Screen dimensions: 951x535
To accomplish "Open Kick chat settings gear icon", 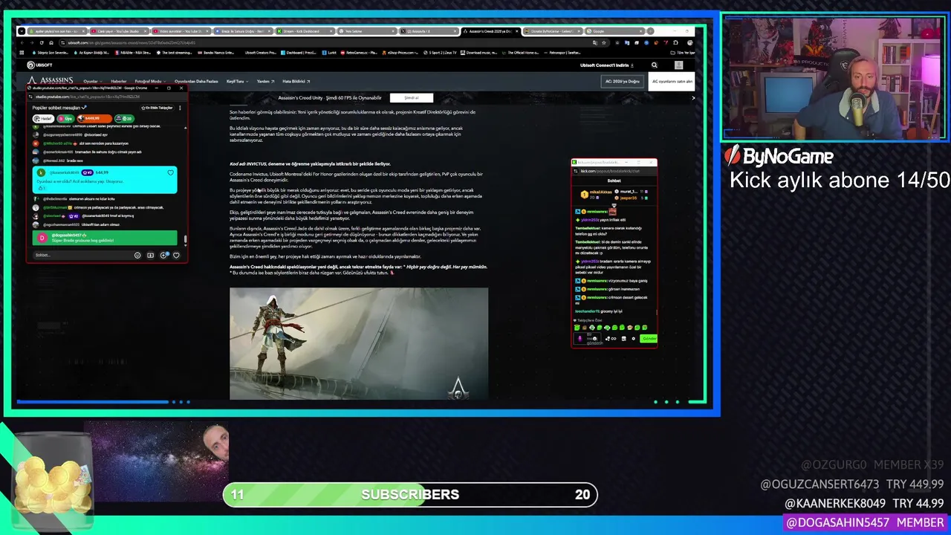I will pyautogui.click(x=633, y=339).
